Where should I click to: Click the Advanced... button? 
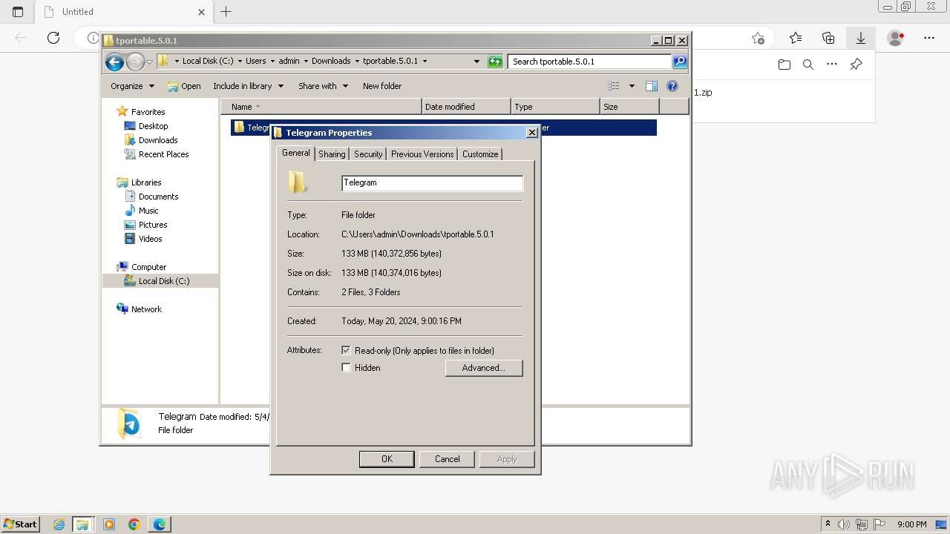pos(484,368)
